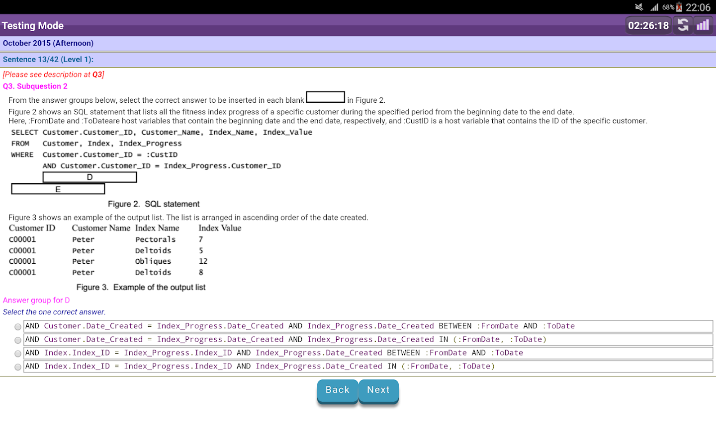Screen dimensions: 716x447
Task: Tap blank box D in SQL statement
Action: point(89,177)
